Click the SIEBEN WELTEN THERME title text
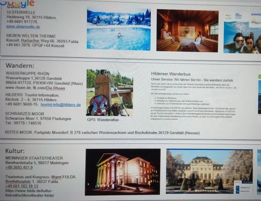The width and height of the screenshot is (261, 201). click(x=31, y=36)
